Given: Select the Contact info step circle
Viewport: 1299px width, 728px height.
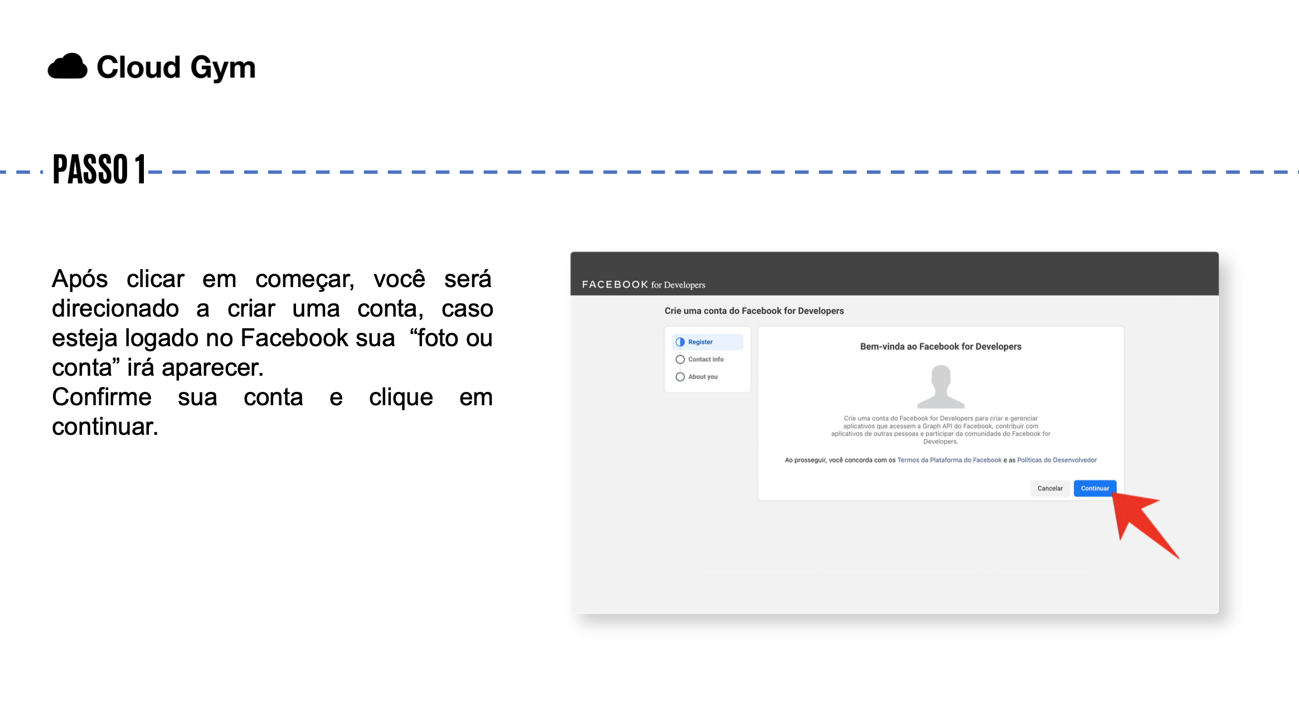Looking at the screenshot, I should click(680, 360).
